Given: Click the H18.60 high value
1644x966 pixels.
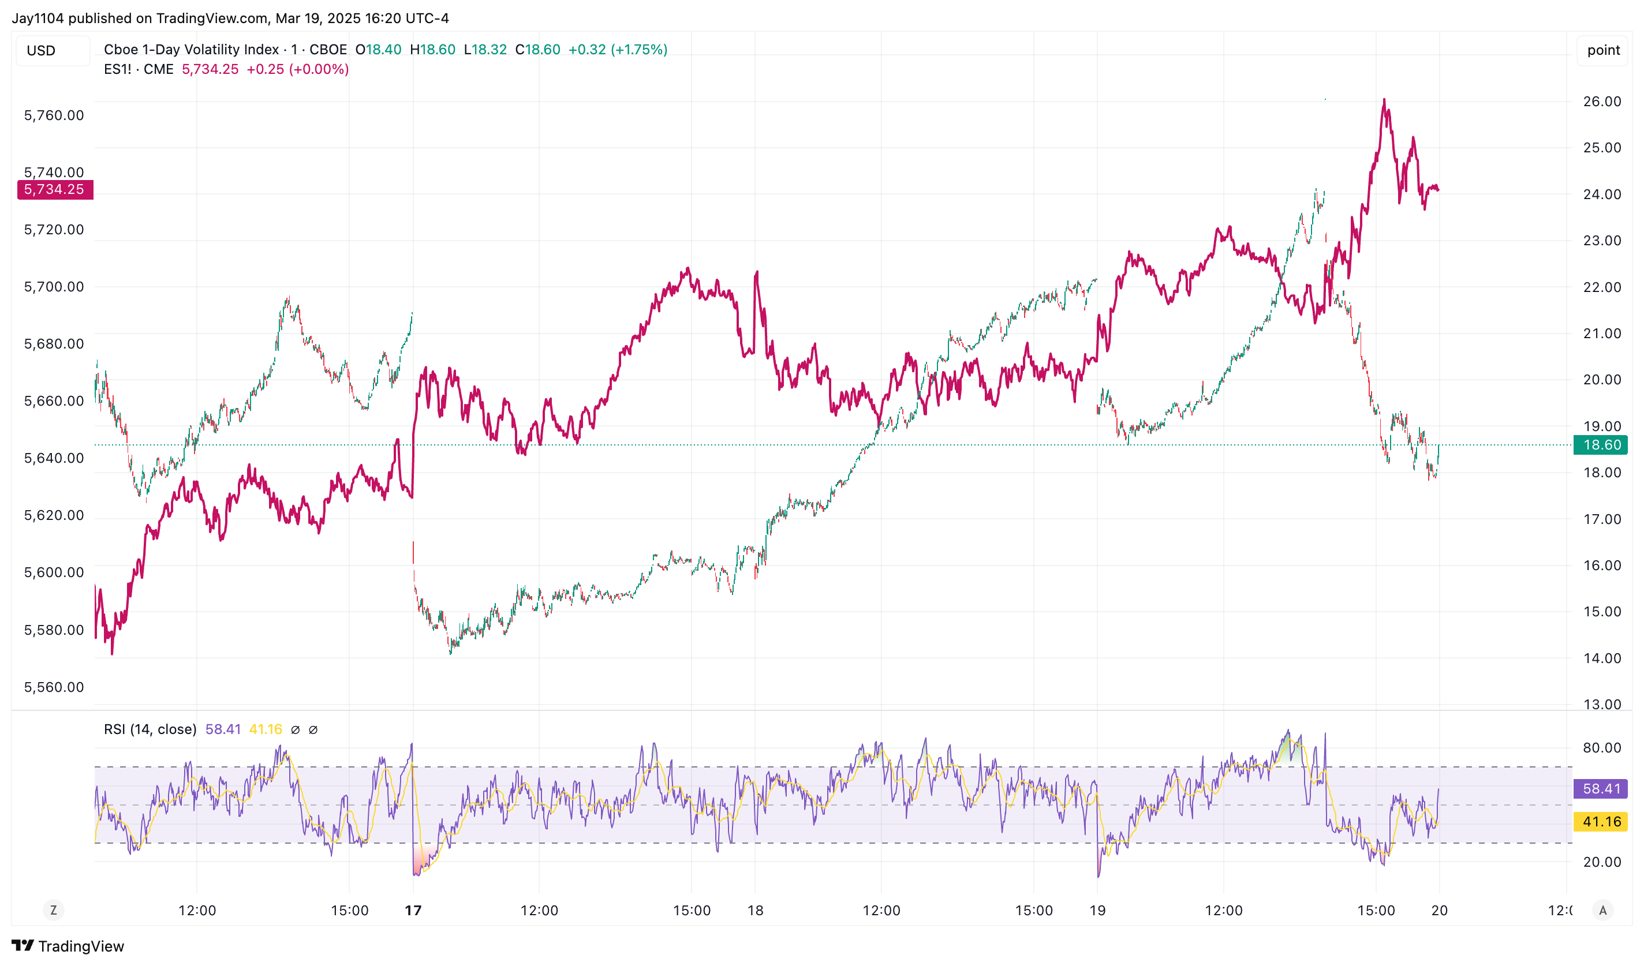Looking at the screenshot, I should pyautogui.click(x=432, y=50).
